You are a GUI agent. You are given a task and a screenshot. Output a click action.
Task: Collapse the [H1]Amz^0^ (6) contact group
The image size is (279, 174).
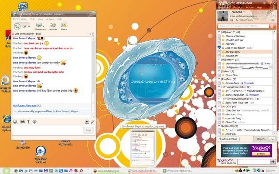coord(219,32)
